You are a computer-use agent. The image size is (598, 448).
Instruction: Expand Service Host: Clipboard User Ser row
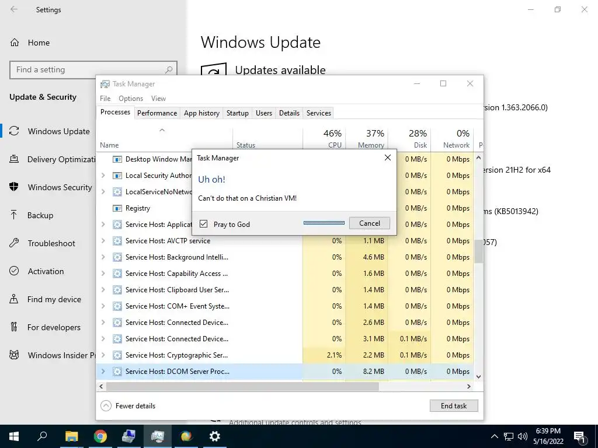103,290
